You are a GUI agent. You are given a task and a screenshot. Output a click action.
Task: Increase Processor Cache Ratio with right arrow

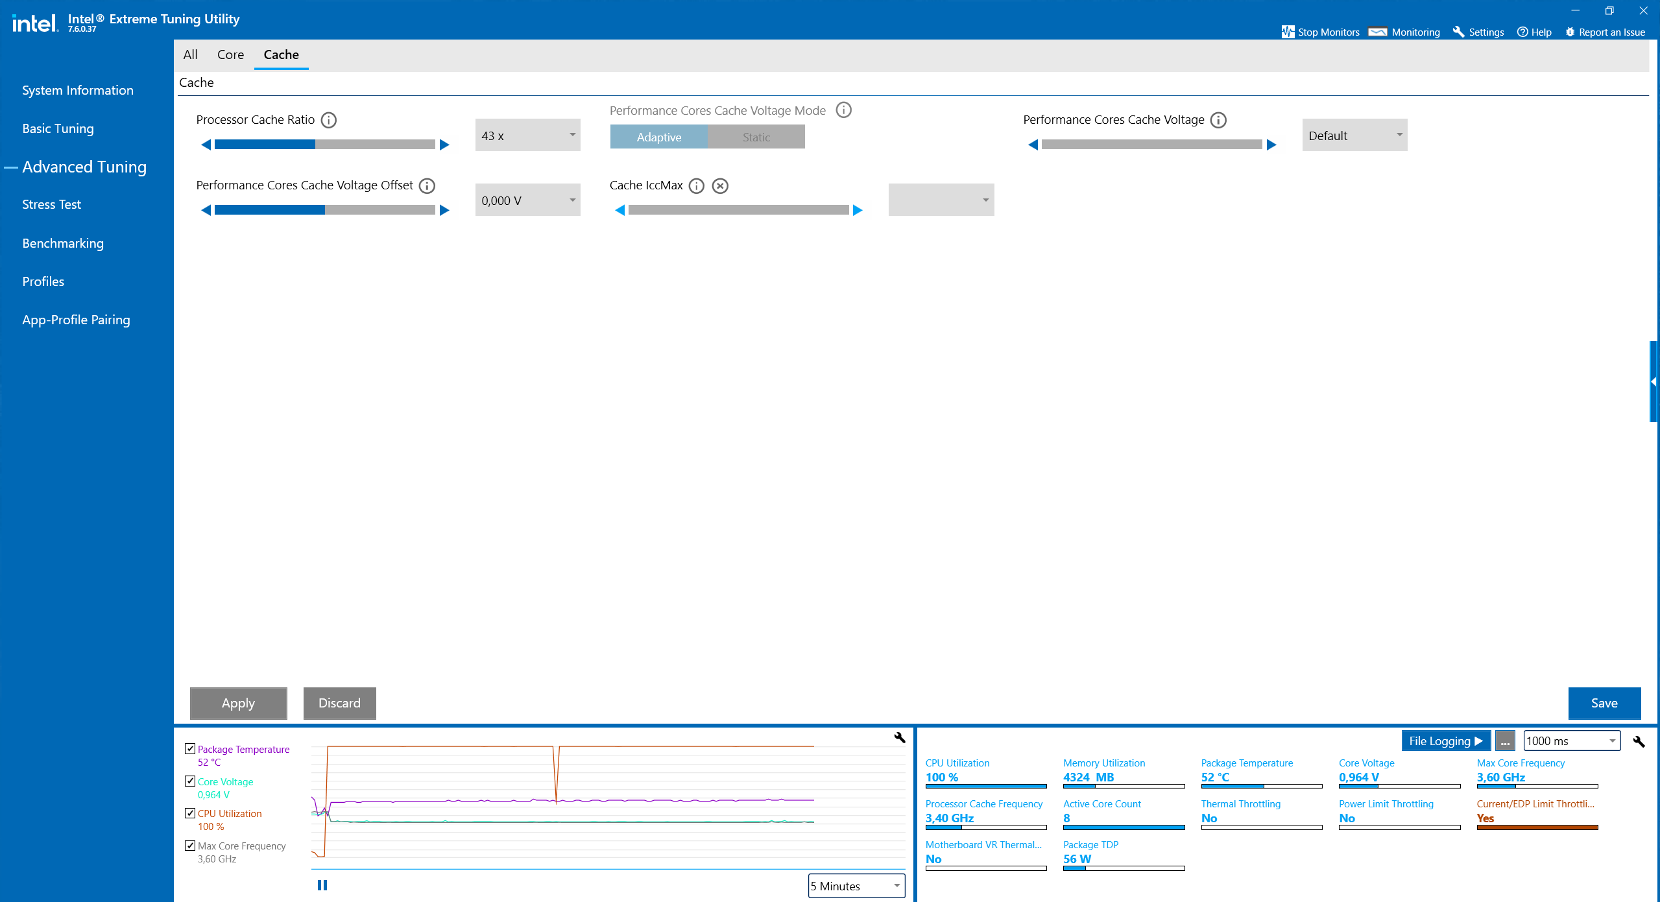[x=444, y=145]
